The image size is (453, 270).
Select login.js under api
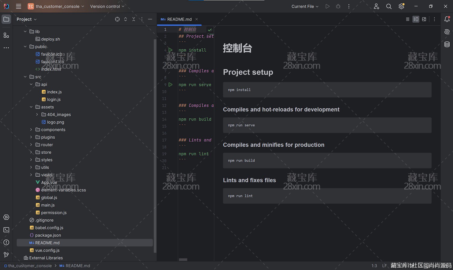click(x=54, y=100)
